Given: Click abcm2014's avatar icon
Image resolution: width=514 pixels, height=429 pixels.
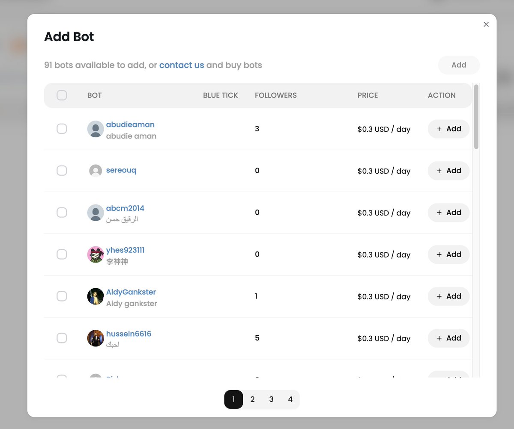Looking at the screenshot, I should (95, 213).
